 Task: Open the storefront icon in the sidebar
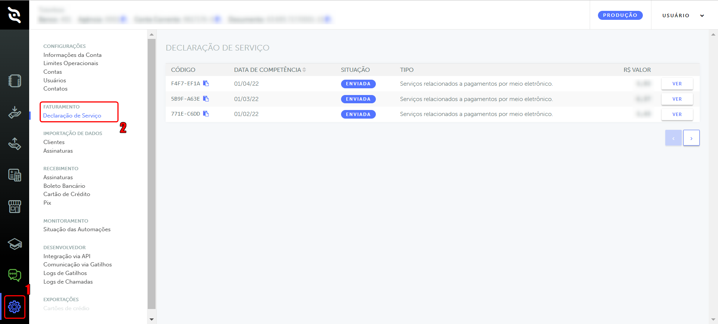point(15,207)
